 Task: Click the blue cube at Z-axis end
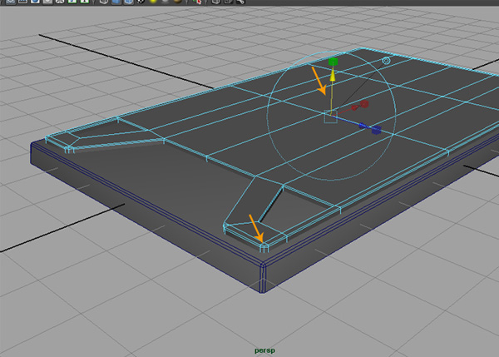pos(376,131)
